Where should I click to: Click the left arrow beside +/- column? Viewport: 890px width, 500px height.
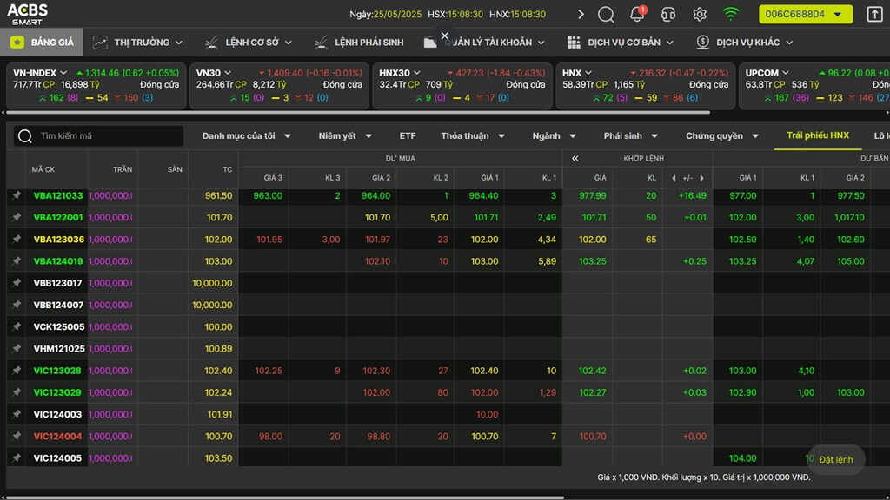674,178
